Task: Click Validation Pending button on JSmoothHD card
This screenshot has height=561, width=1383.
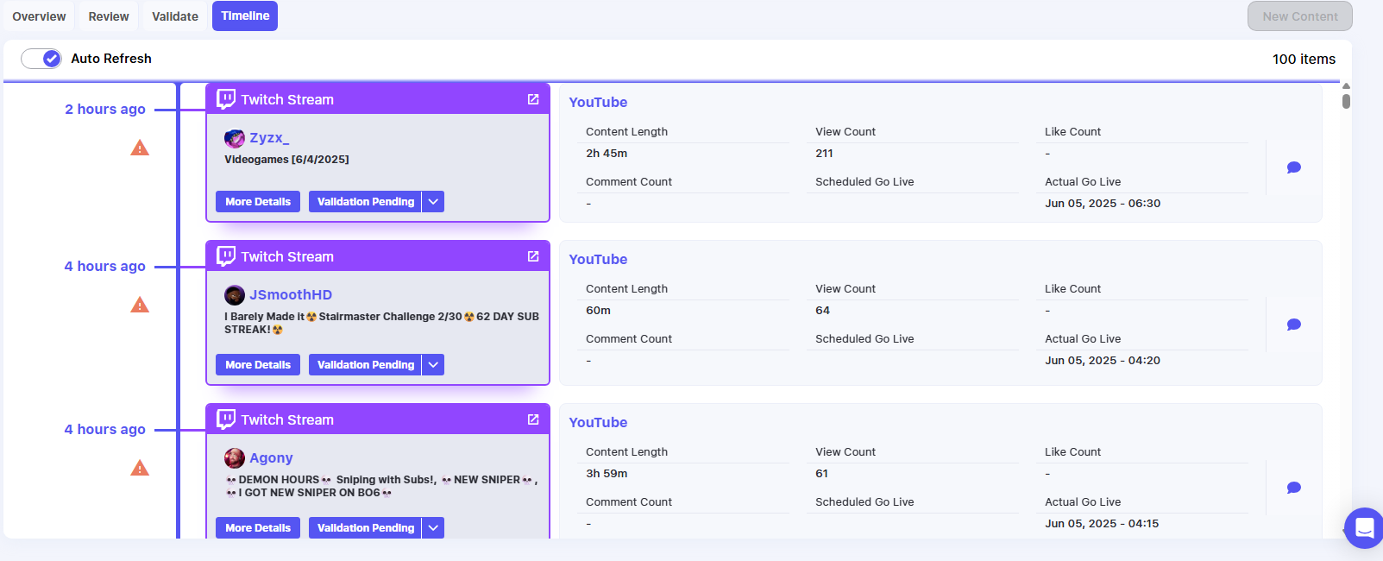Action: [366, 365]
